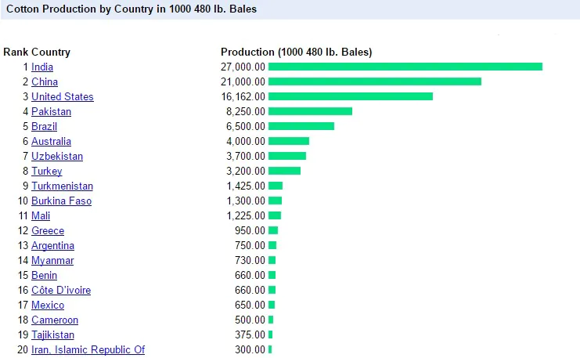Follow the United States link

coord(63,96)
